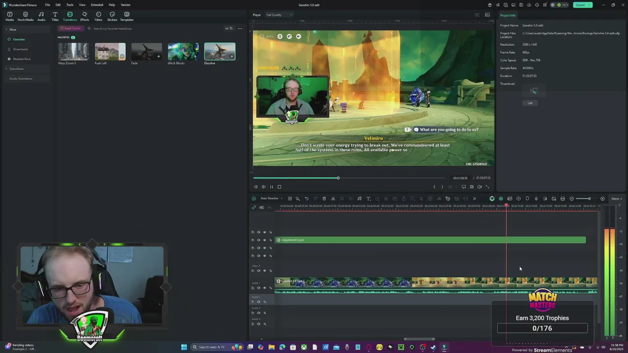The image size is (628, 353).
Task: Open the Effects panel
Action: coord(84,16)
